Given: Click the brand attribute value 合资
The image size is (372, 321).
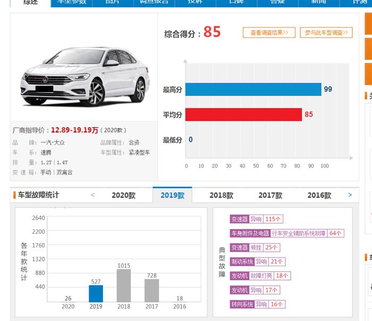Looking at the screenshot, I should point(134,143).
